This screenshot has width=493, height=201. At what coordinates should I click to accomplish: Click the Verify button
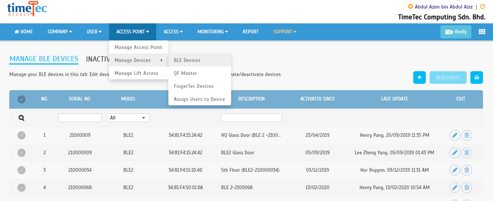[456, 32]
